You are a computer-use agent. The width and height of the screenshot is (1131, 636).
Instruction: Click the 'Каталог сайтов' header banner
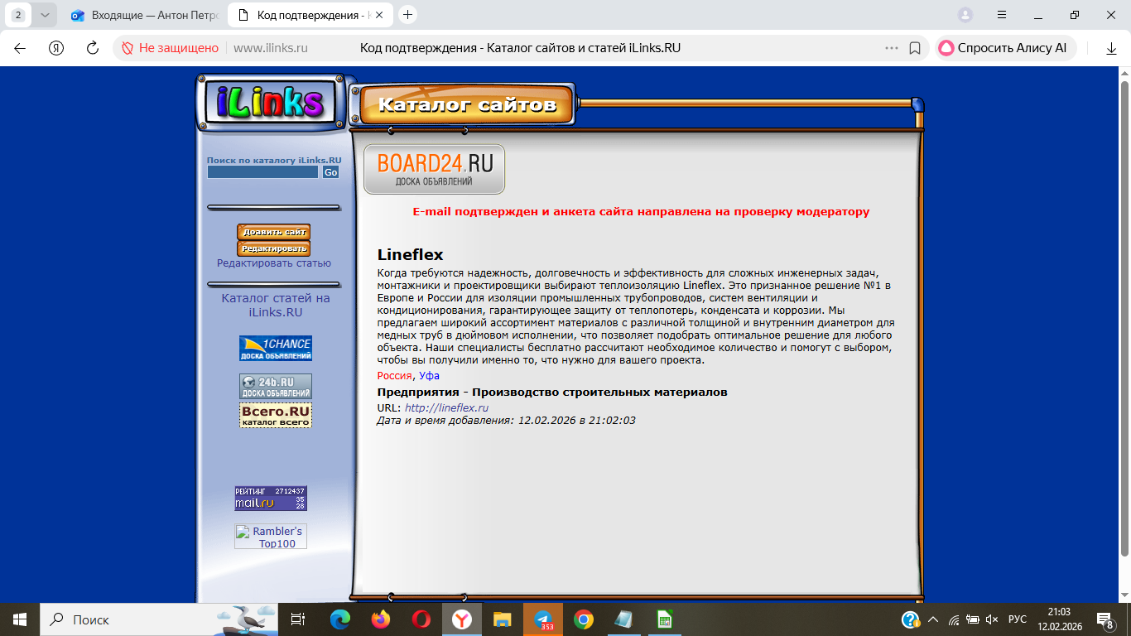467,105
